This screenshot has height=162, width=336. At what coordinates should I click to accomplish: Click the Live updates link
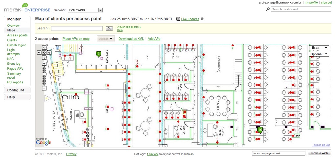coord(190,19)
